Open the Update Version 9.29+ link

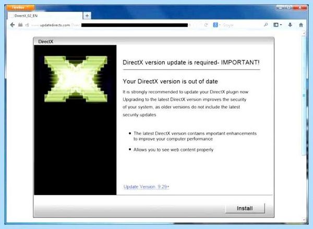[x=146, y=187]
